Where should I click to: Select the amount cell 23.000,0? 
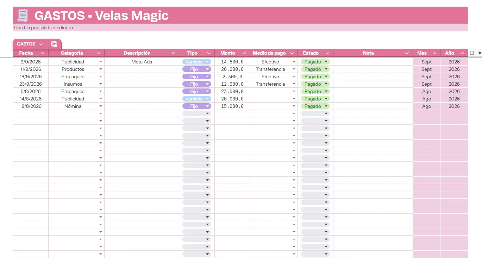tap(232, 91)
